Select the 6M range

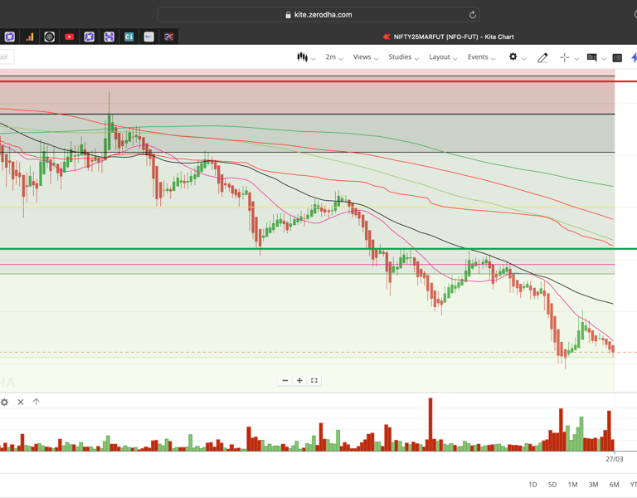(614, 485)
